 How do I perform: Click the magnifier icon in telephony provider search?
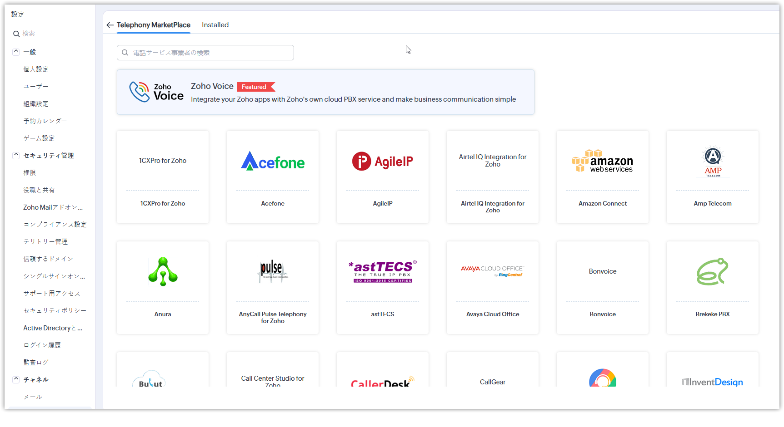(125, 53)
